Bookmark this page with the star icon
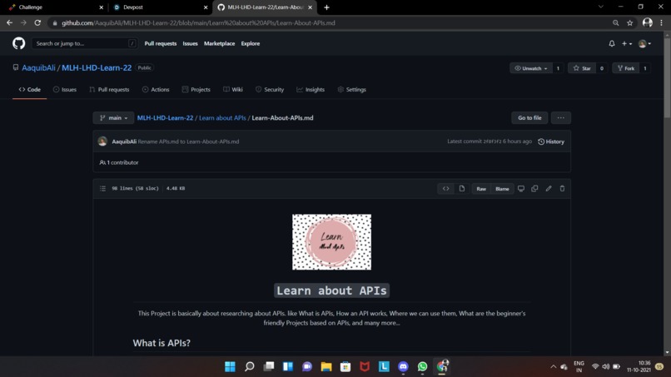 (x=629, y=22)
